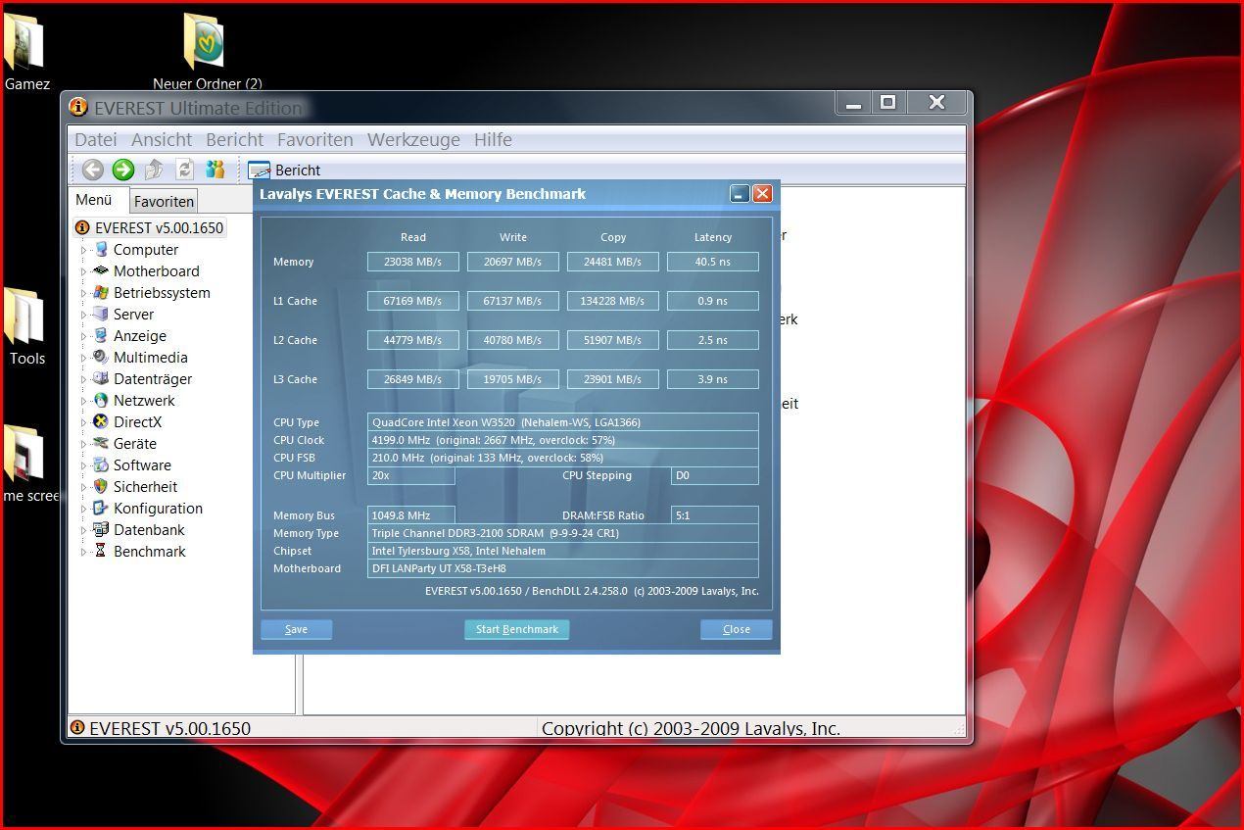The width and height of the screenshot is (1244, 830).
Task: Click the users toolbar icon
Action: (215, 170)
